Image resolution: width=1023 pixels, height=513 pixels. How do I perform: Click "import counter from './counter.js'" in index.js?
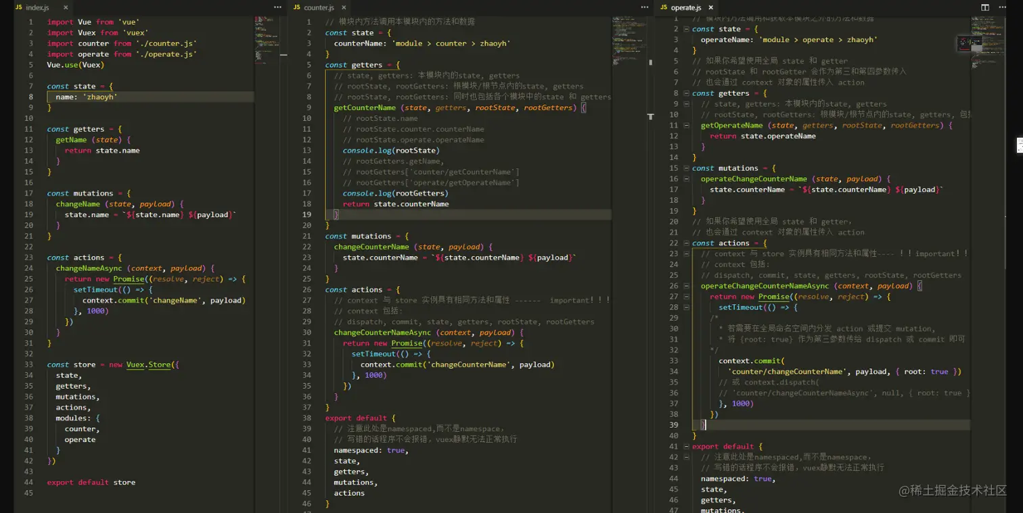click(122, 43)
